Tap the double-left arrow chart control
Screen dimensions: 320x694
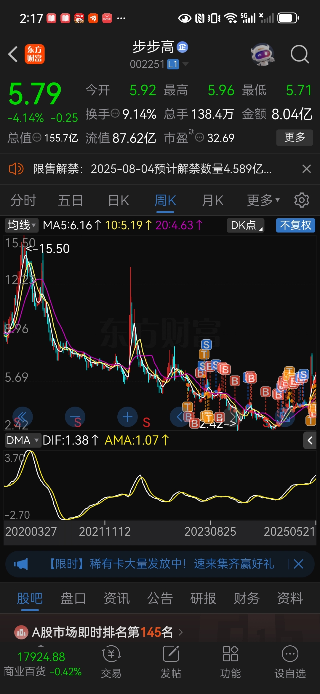[x=23, y=417]
